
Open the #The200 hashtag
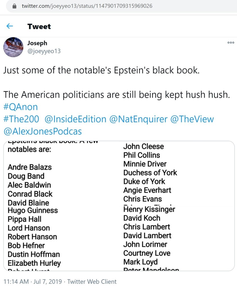click(x=21, y=119)
